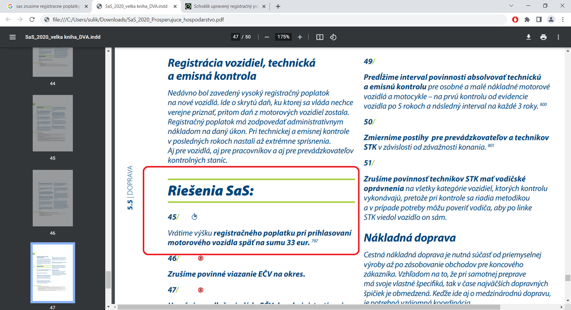Image resolution: width=571 pixels, height=310 pixels.
Task: Click the red B icon next to 46/
Action: point(200,258)
